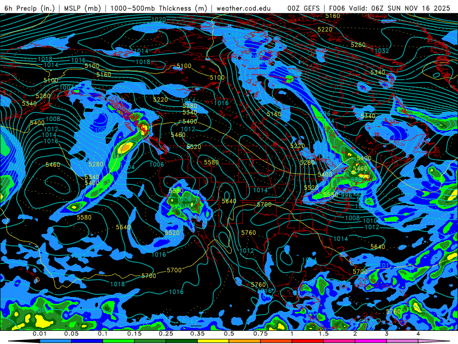Click the '0.01' legend value
Viewport: 458px width, 344px height.
[x=40, y=334]
